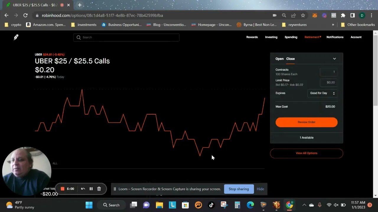
Task: Open the Calculator taskbar app
Action: pyautogui.click(x=237, y=205)
